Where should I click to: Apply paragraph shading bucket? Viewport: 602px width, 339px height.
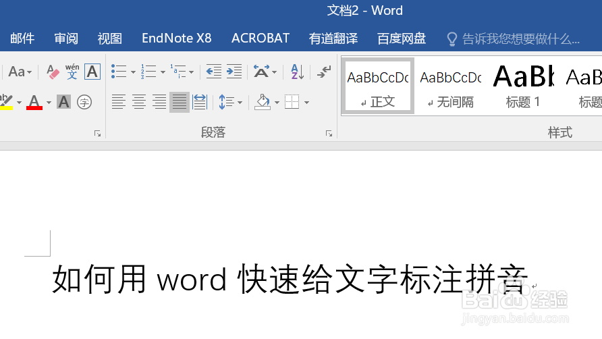click(263, 102)
